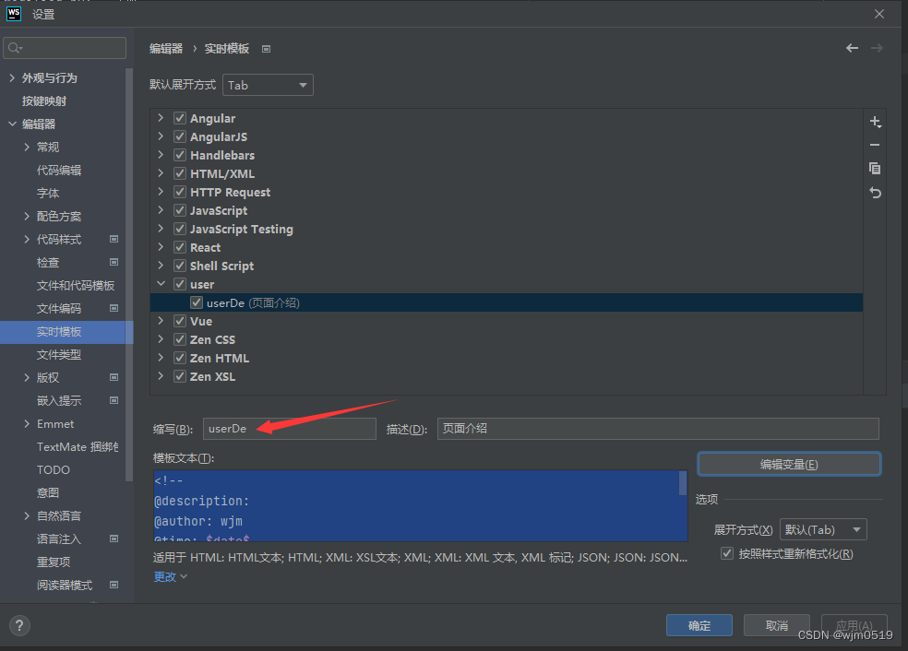Select the Zen XSL group row
Image resolution: width=908 pixels, height=651 pixels.
[x=506, y=376]
